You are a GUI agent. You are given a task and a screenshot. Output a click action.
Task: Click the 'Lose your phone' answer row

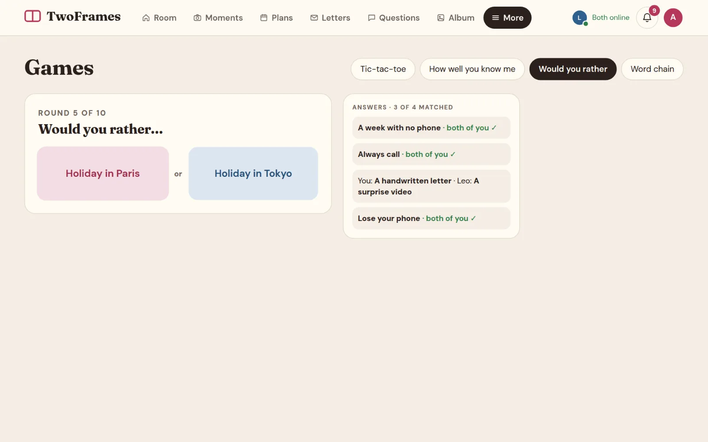point(431,218)
